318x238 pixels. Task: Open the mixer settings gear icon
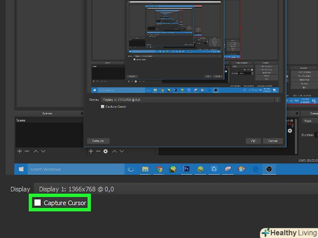tap(289, 130)
